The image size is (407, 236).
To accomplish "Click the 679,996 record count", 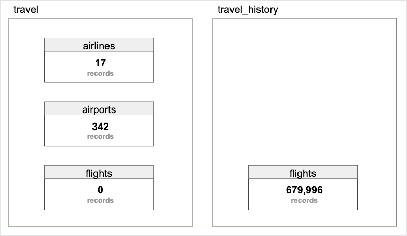I will (x=304, y=190).
